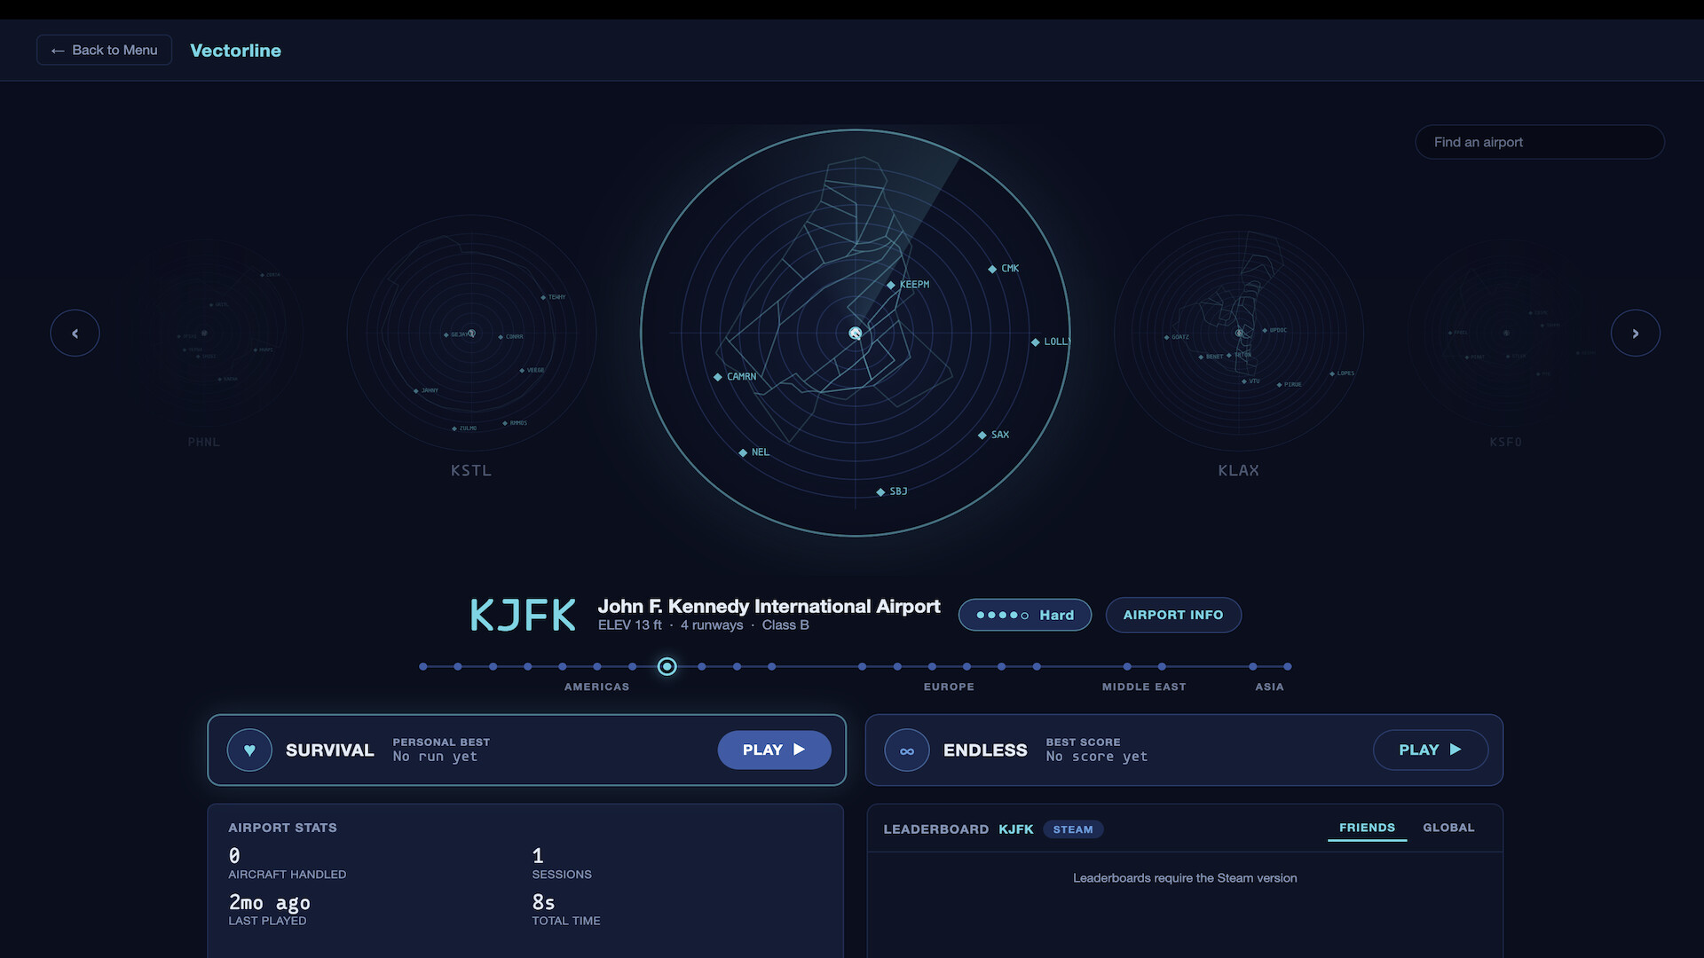
Task: Focus the Find an airport search field
Action: tap(1539, 142)
